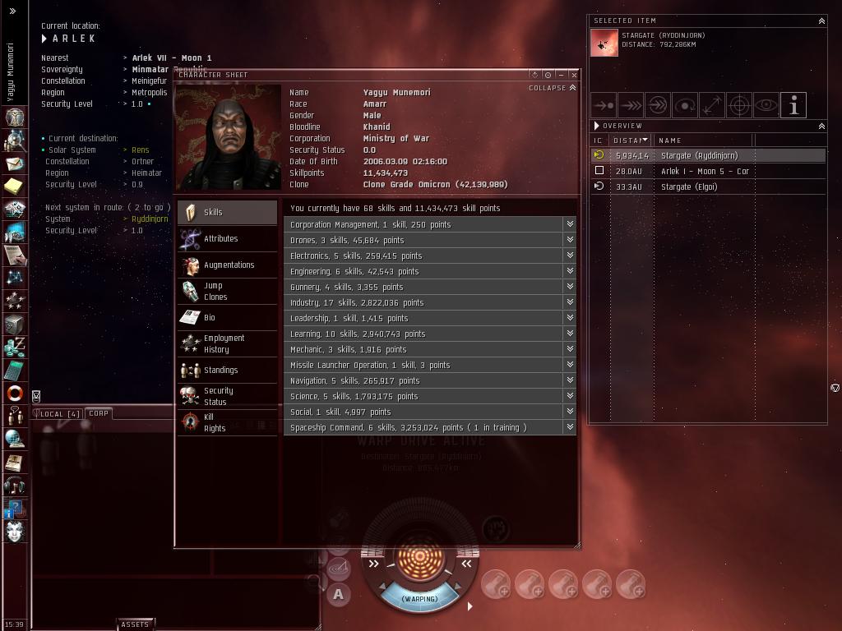Switch to the Local chat tab
842x631 pixels.
(57, 414)
